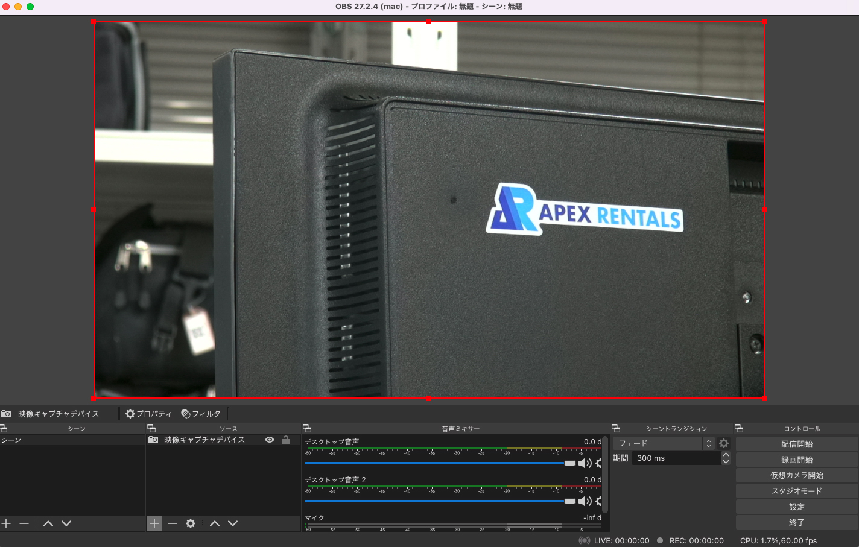Open source properties gear in Sources panel
The height and width of the screenshot is (547, 859).
(191, 523)
